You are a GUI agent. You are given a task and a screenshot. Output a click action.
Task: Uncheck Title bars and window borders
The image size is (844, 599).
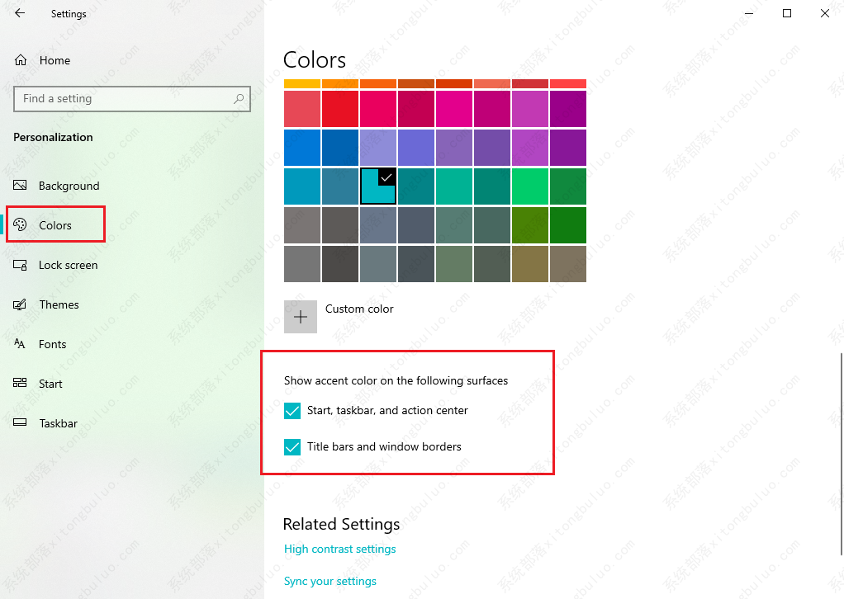click(292, 447)
